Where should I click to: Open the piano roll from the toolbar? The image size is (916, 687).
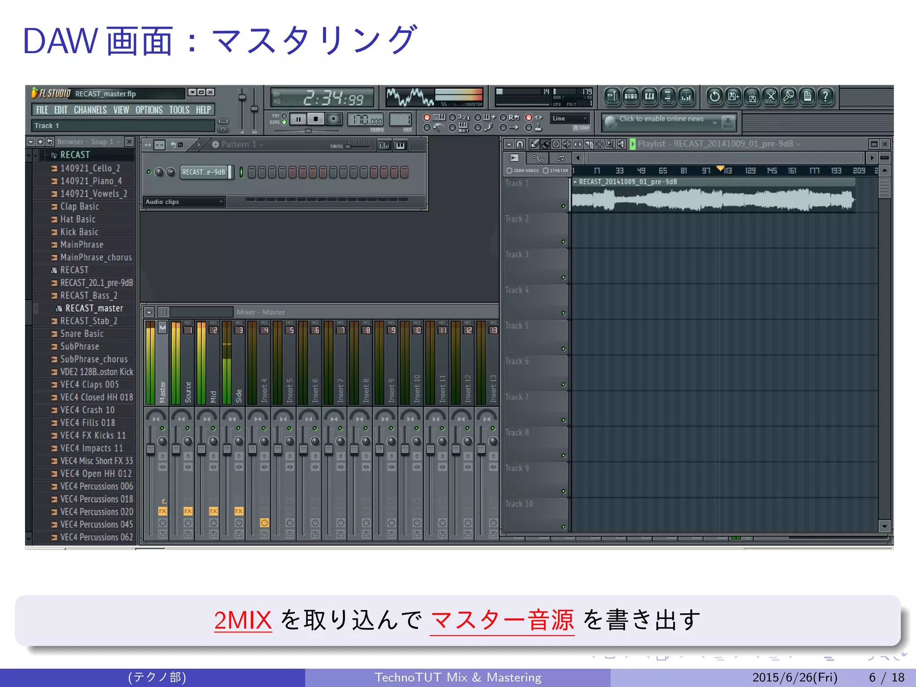(x=649, y=97)
